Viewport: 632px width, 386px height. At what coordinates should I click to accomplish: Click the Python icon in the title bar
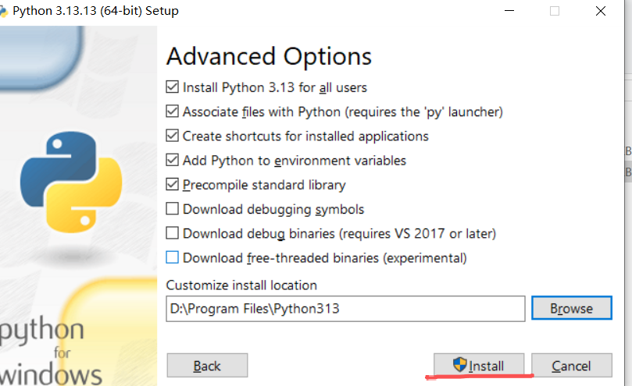tap(3, 11)
